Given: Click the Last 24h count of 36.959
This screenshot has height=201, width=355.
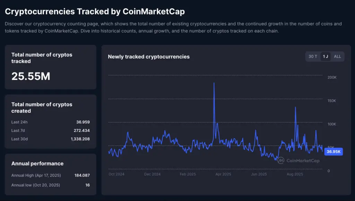Looking at the screenshot, I should pos(83,122).
